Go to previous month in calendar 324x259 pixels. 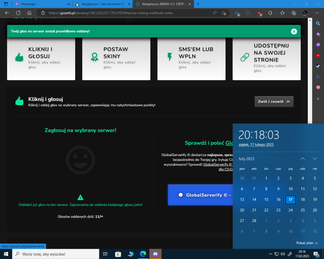[x=303, y=159]
